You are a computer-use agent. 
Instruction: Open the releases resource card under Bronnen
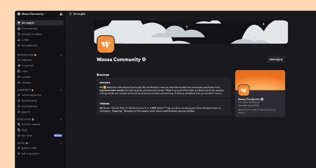pos(164,107)
